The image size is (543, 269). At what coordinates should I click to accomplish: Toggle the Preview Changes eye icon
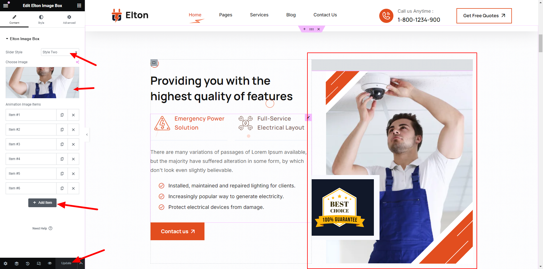pyautogui.click(x=50, y=263)
